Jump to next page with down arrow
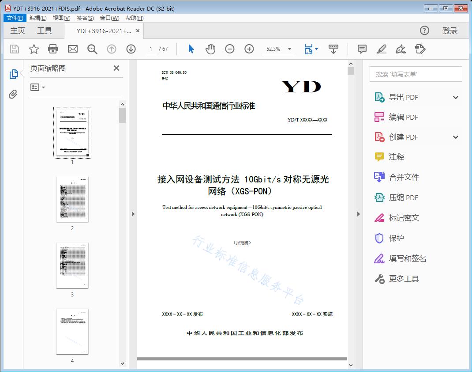472x372 pixels. coord(131,49)
